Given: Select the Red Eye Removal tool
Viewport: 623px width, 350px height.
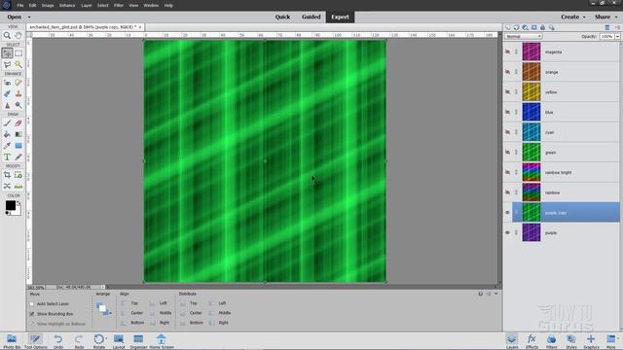Looking at the screenshot, I should point(7,83).
